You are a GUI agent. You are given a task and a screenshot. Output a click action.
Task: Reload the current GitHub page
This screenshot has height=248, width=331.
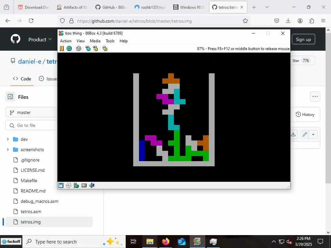(31, 21)
